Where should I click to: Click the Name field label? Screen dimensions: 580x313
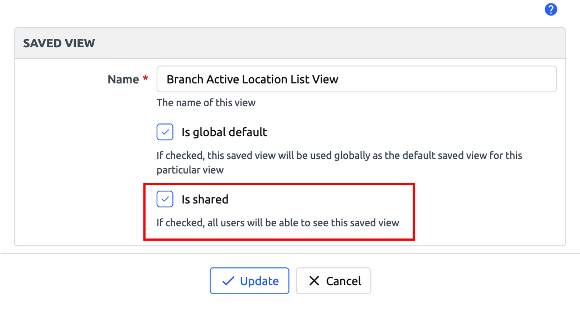tap(123, 80)
